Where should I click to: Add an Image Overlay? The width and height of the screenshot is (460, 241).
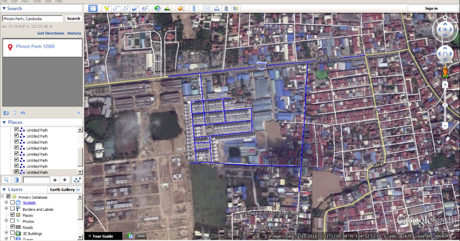135,8
